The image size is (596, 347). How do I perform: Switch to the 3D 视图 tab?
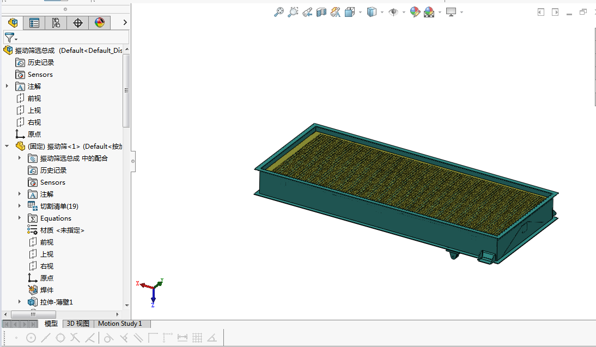pos(78,324)
